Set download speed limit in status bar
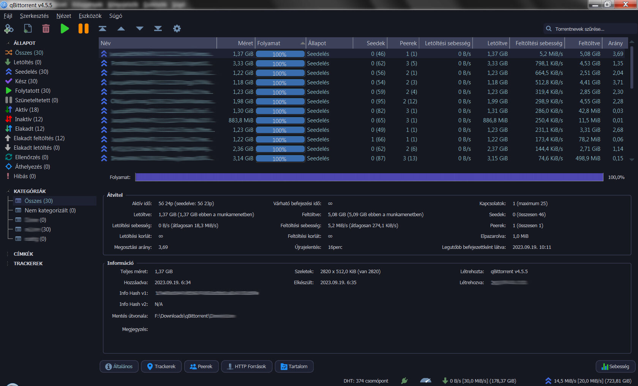This screenshot has height=386, width=638. pyautogui.click(x=479, y=381)
